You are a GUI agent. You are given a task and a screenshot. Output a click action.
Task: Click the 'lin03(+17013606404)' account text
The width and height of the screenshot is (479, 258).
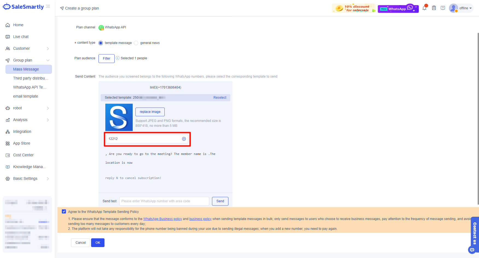166,87
